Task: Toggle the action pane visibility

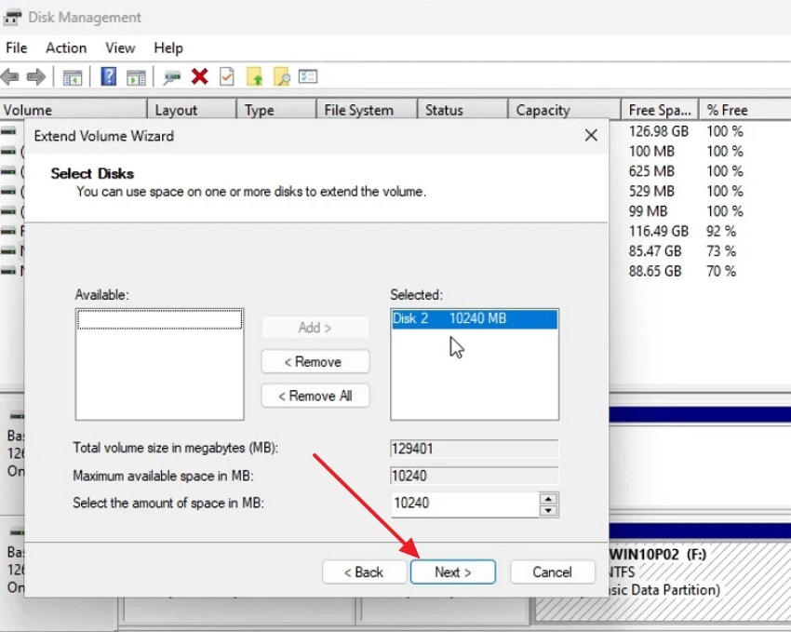Action: pos(134,76)
